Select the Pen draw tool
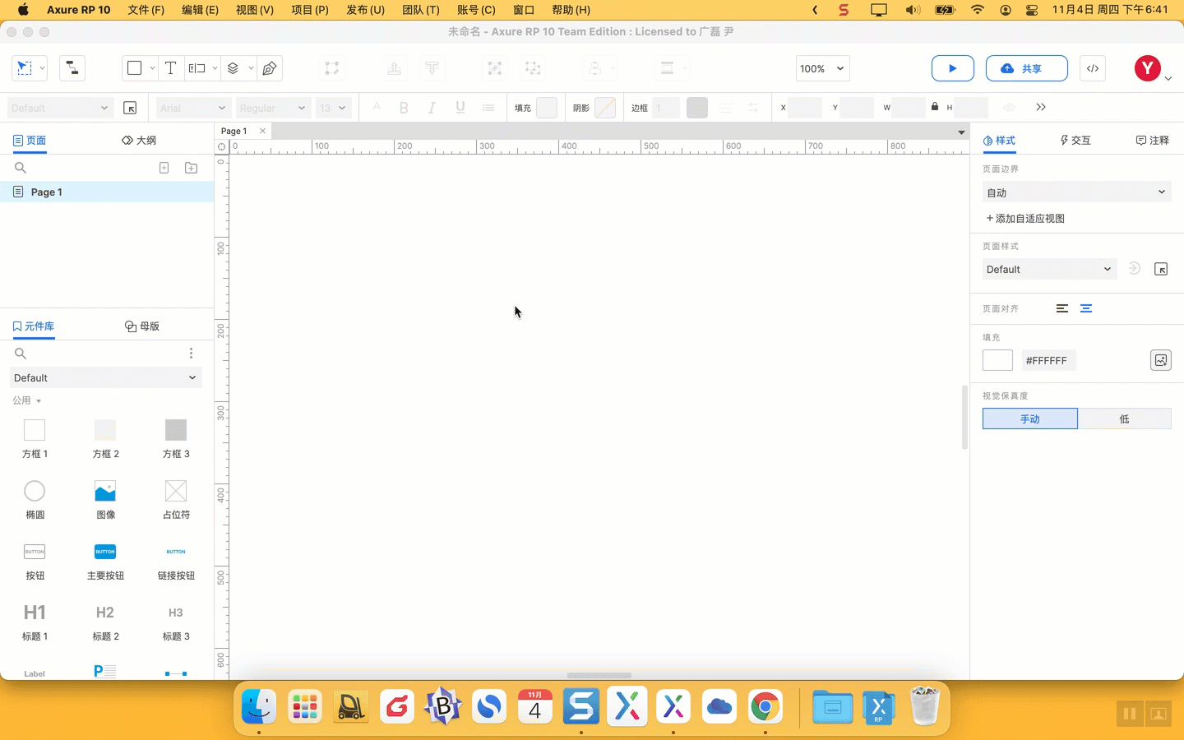 pyautogui.click(x=270, y=68)
